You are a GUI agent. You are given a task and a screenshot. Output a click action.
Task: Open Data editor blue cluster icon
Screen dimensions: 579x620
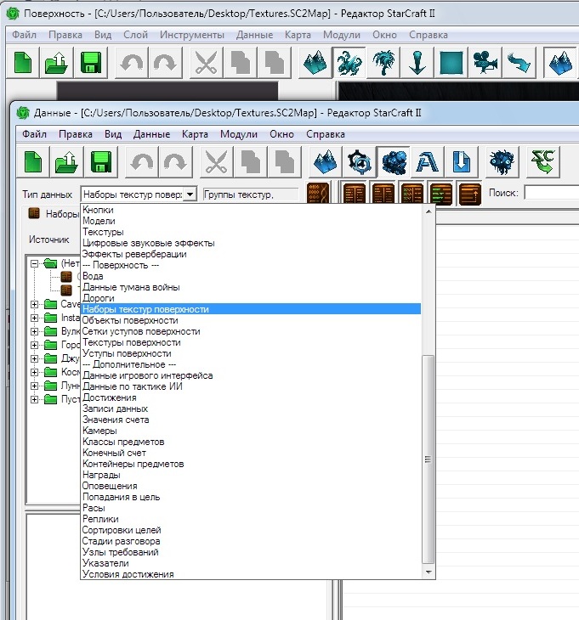(394, 161)
